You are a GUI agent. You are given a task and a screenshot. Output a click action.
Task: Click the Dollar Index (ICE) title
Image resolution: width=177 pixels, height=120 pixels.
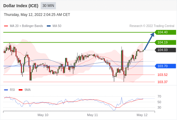coord(21,6)
